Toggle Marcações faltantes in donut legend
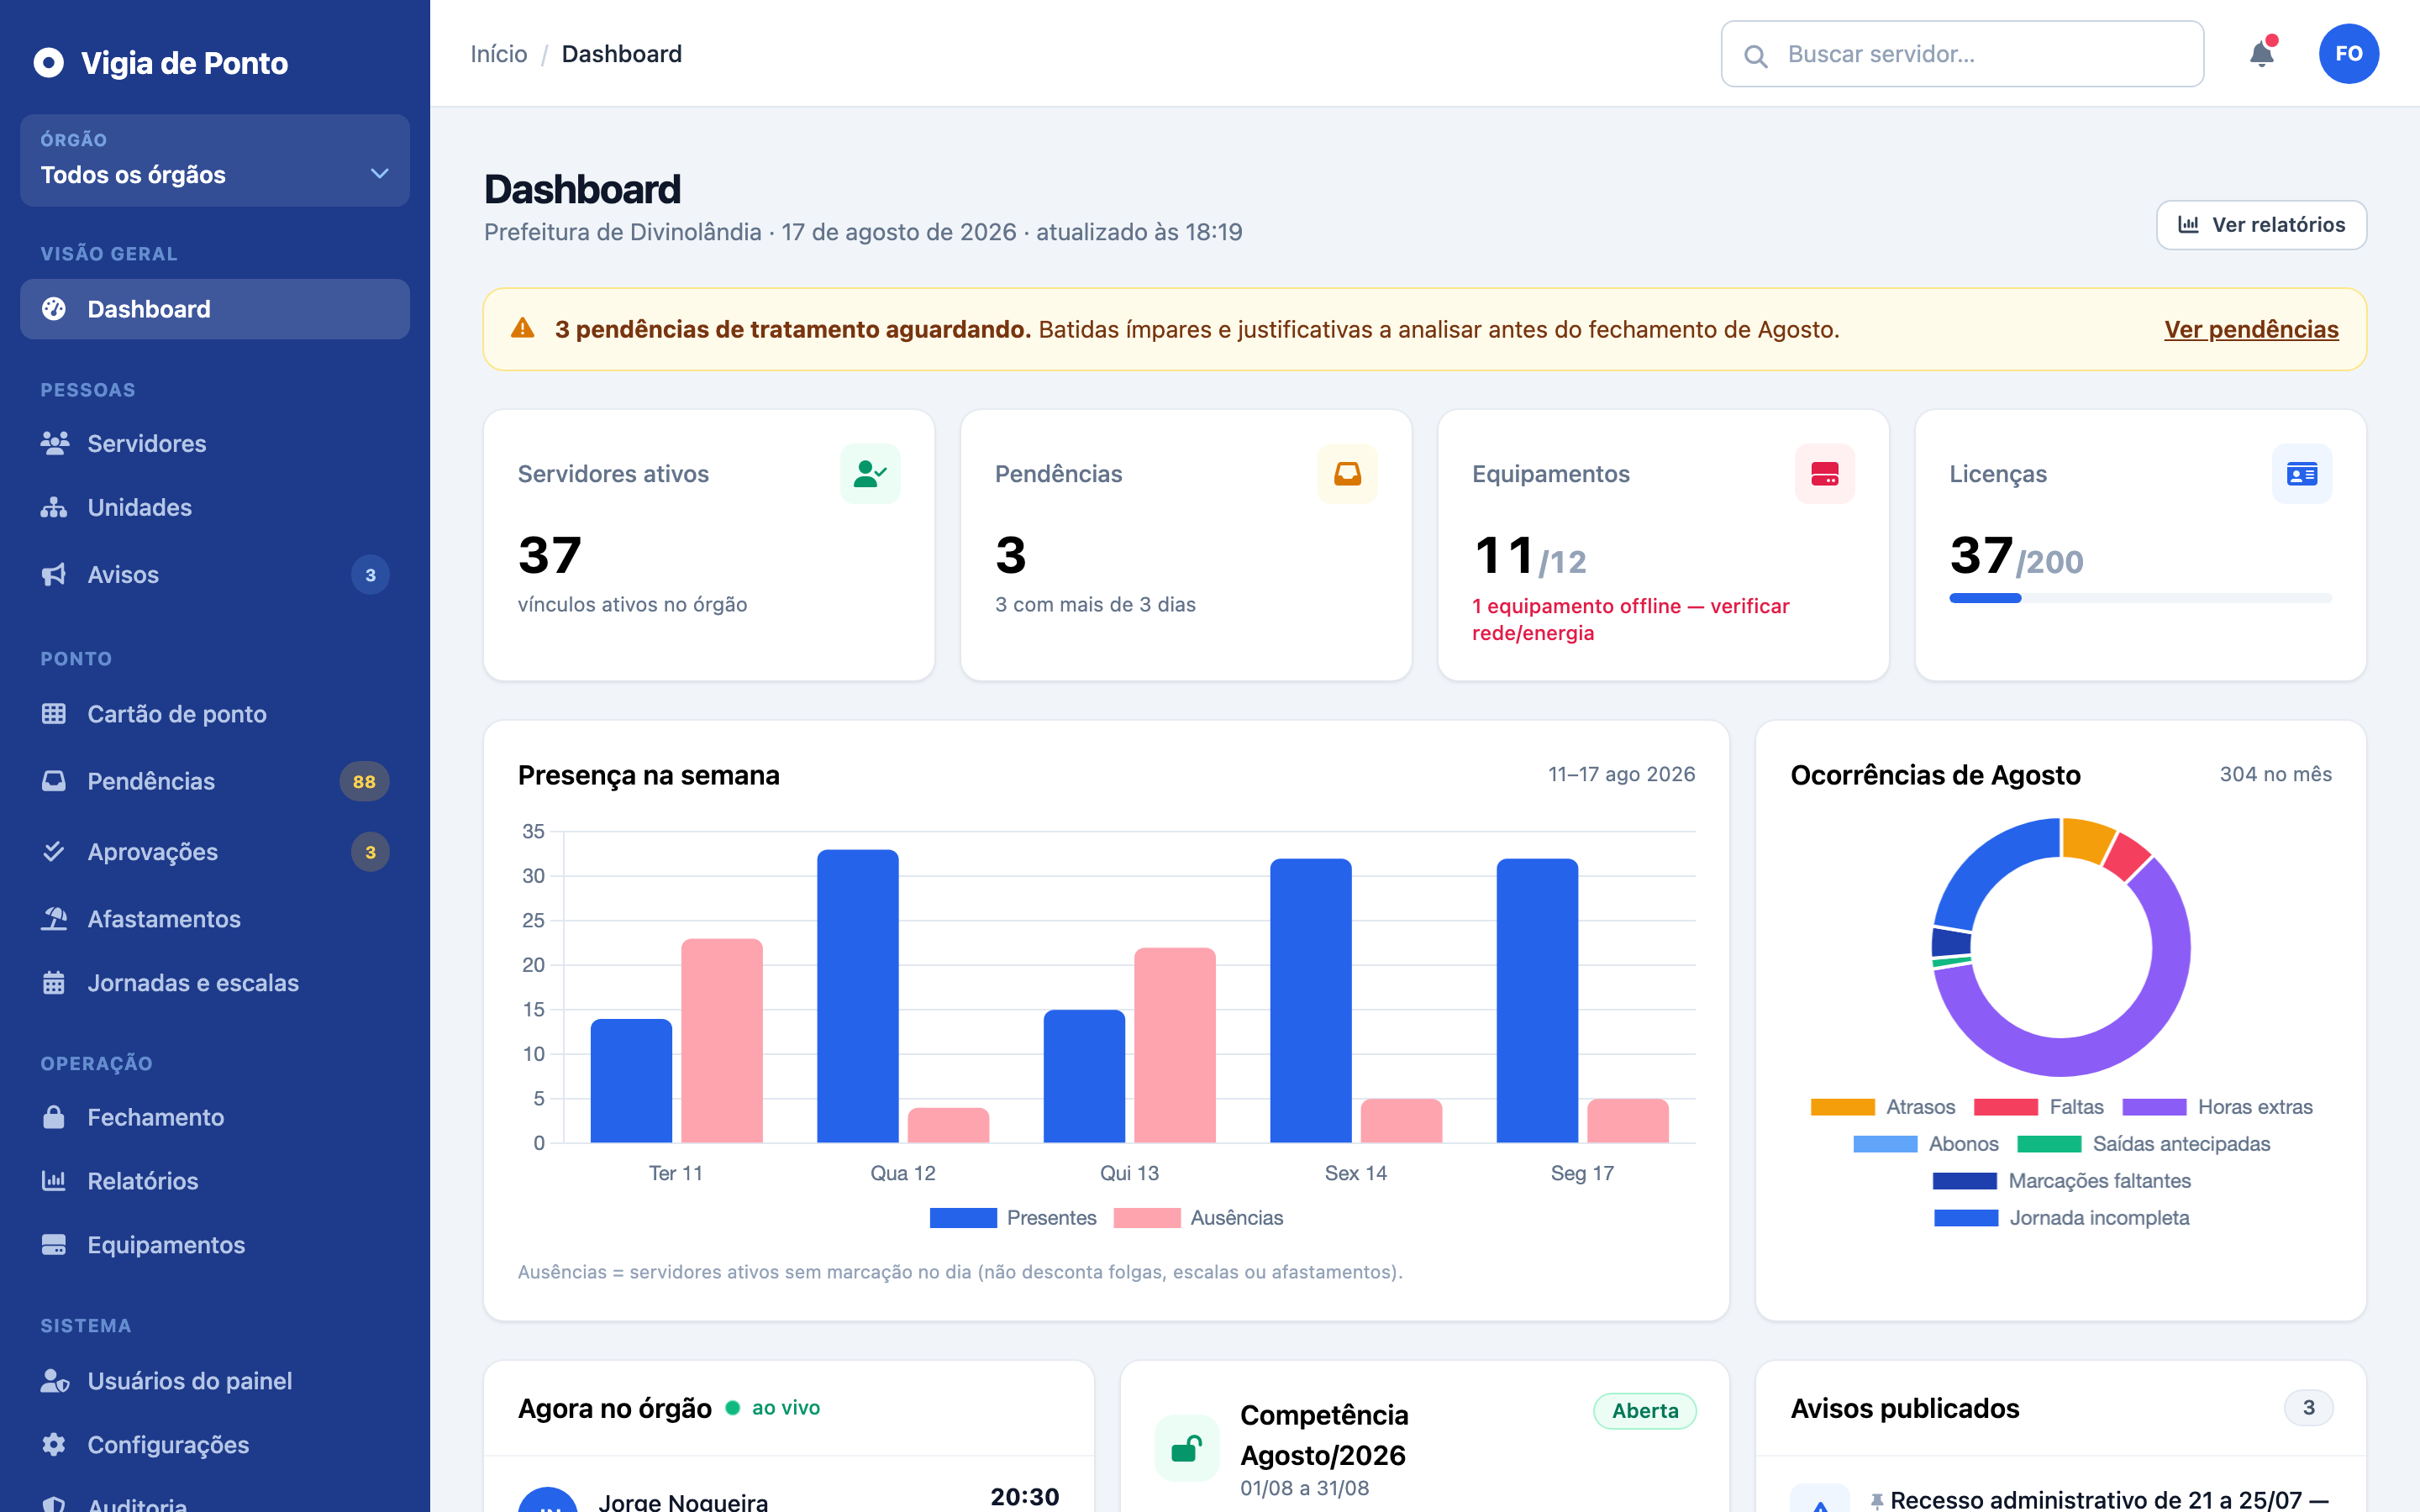2420x1512 pixels. tap(2061, 1180)
